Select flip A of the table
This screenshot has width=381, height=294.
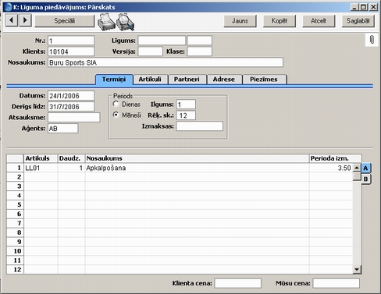coord(365,168)
